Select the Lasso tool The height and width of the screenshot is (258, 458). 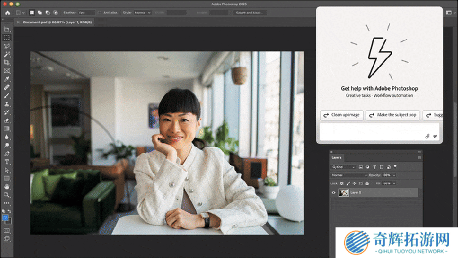7,46
